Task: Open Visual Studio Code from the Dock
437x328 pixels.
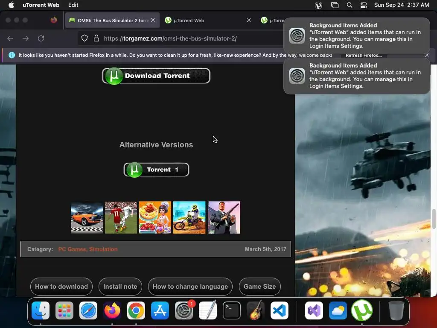Action: point(280,310)
